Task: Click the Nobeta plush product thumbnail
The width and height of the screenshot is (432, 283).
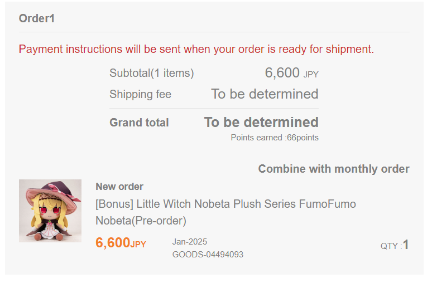Action: point(50,211)
